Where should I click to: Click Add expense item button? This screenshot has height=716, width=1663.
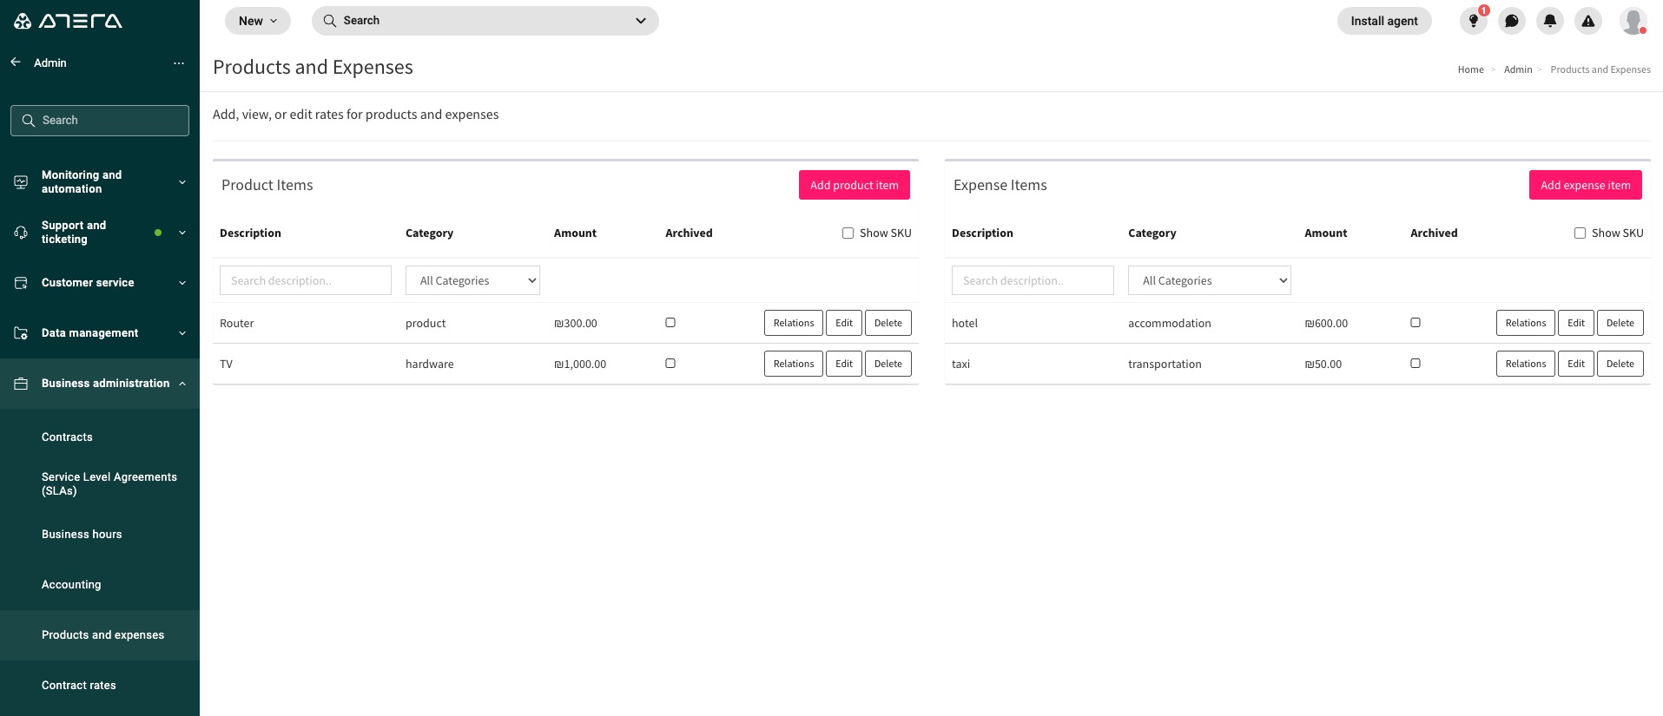click(x=1586, y=185)
